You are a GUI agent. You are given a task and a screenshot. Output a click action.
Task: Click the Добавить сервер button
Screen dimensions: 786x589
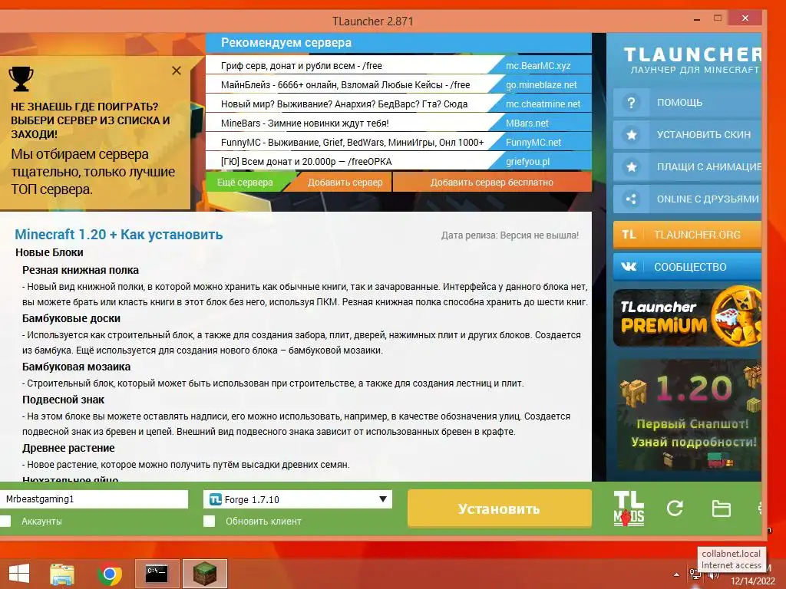coord(345,183)
